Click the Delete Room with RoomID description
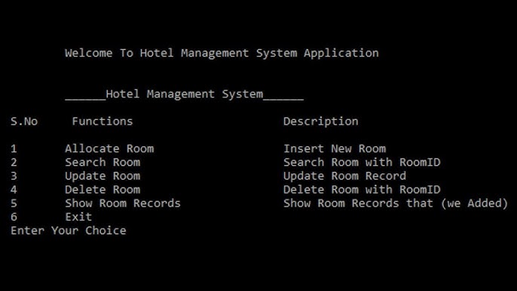This screenshot has height=291, width=517. tap(362, 190)
